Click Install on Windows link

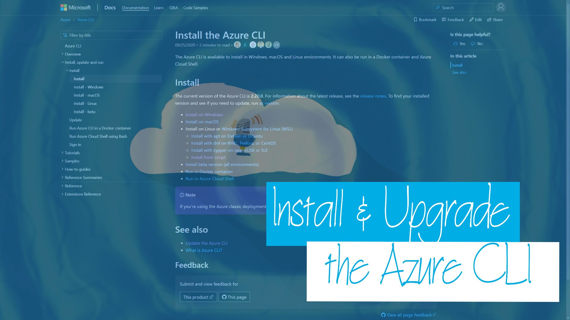[x=204, y=114]
